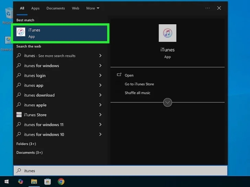Select the Web search tab
The height and width of the screenshot is (187, 250).
75,8
